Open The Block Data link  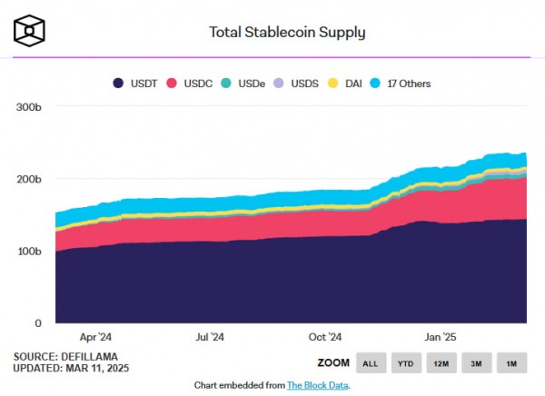pos(319,385)
